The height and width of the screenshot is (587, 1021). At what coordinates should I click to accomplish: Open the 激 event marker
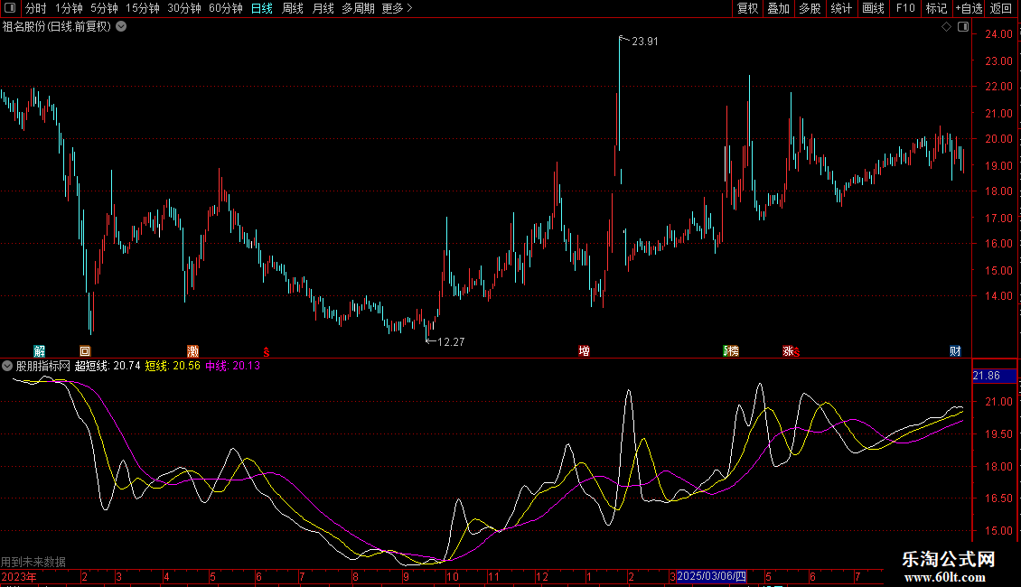(192, 350)
